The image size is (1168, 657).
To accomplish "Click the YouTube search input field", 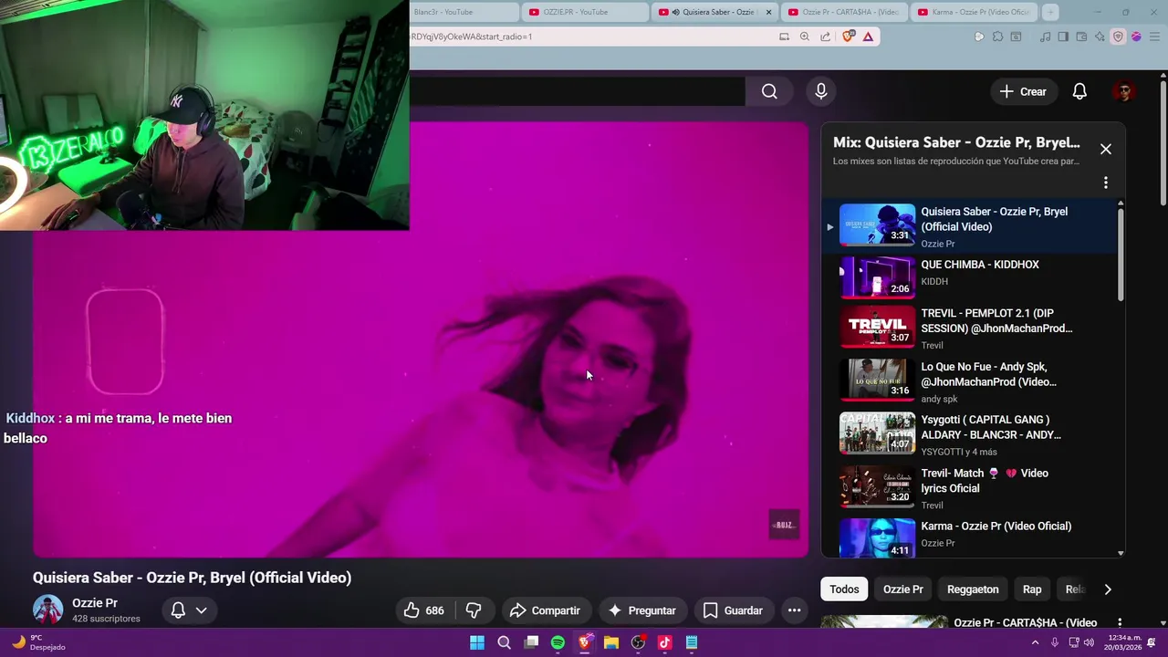I will [x=577, y=91].
